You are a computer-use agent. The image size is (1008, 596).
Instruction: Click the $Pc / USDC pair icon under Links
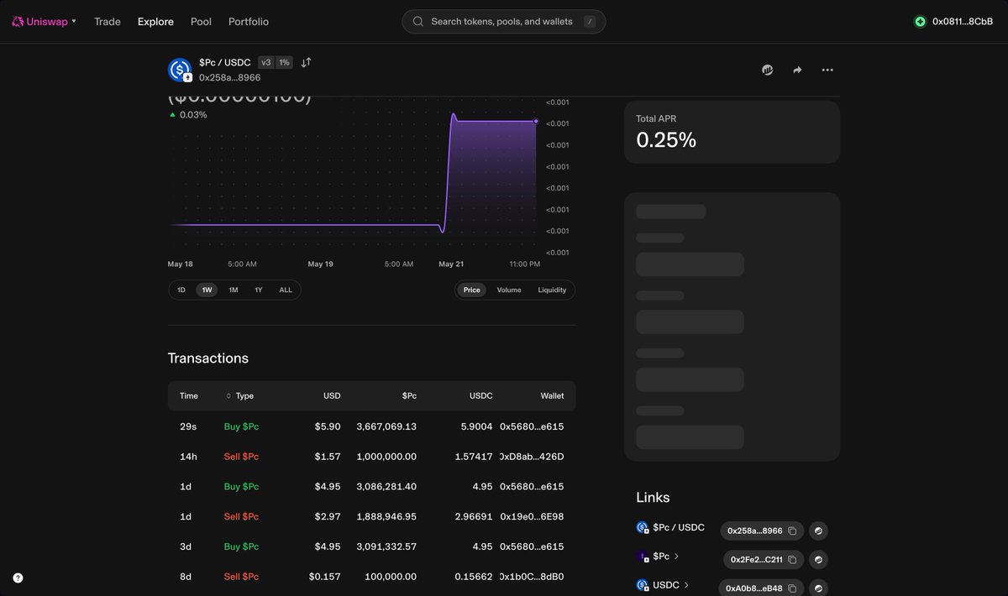pyautogui.click(x=643, y=527)
